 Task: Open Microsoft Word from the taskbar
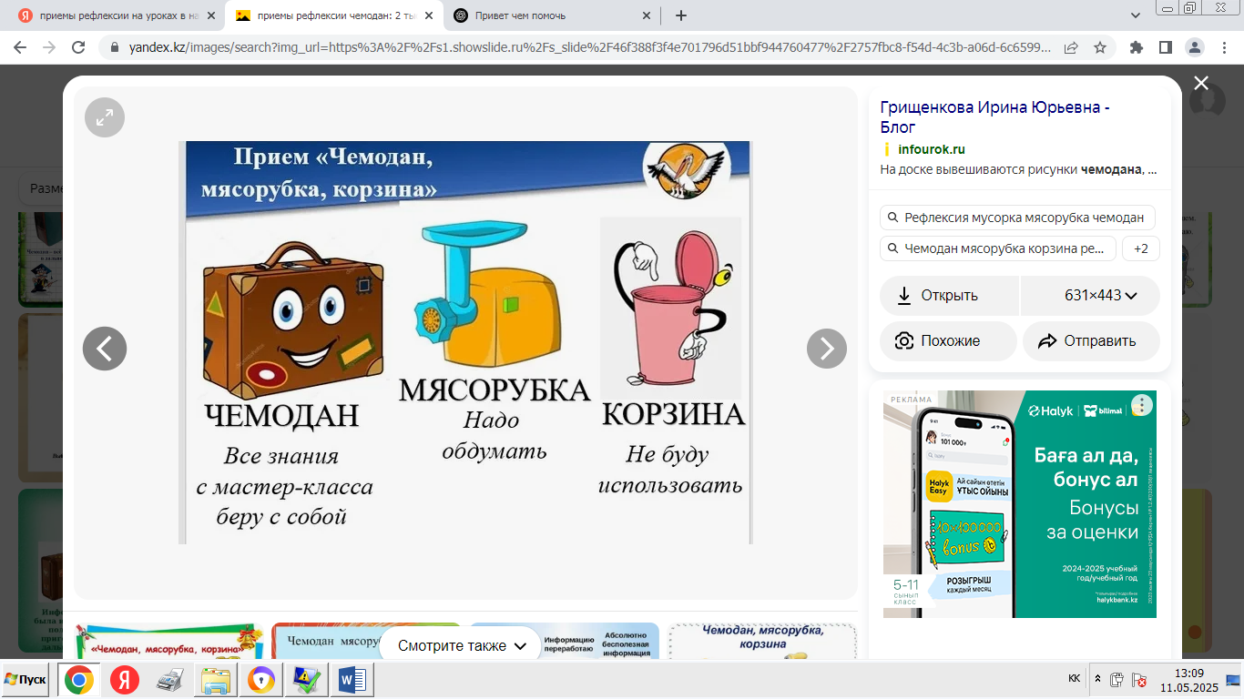pyautogui.click(x=351, y=680)
